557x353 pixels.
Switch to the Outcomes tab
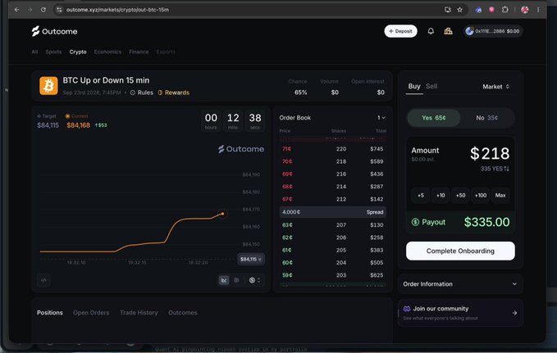click(183, 313)
